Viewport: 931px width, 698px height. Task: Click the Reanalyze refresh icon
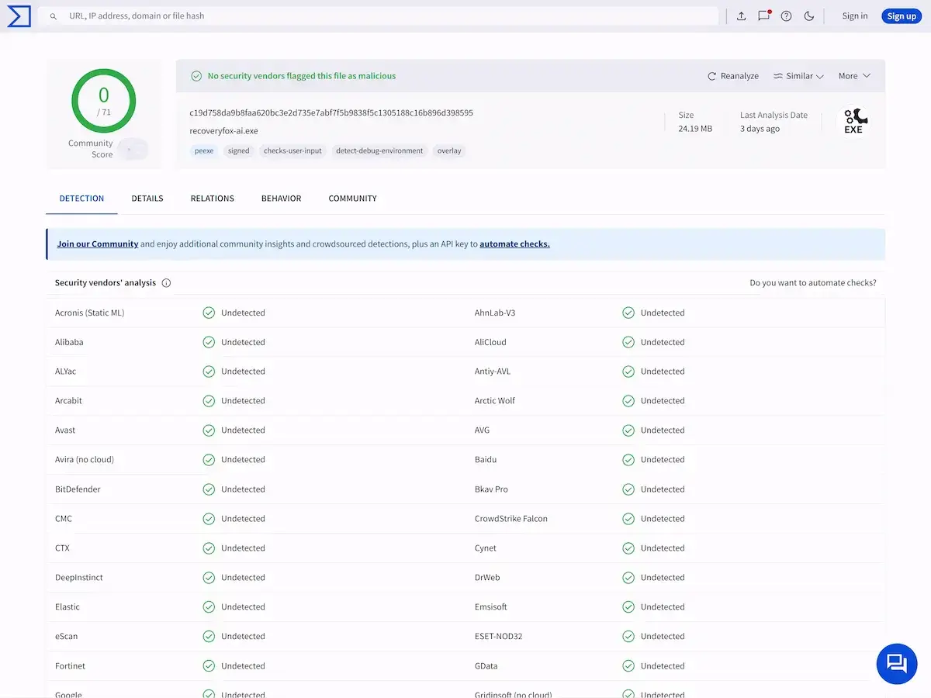(x=711, y=76)
